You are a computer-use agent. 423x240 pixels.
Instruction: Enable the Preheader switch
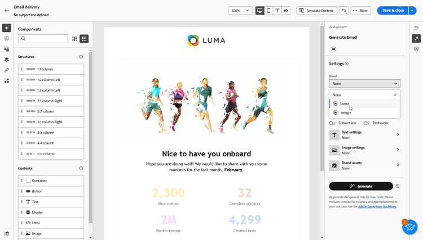coord(367,123)
